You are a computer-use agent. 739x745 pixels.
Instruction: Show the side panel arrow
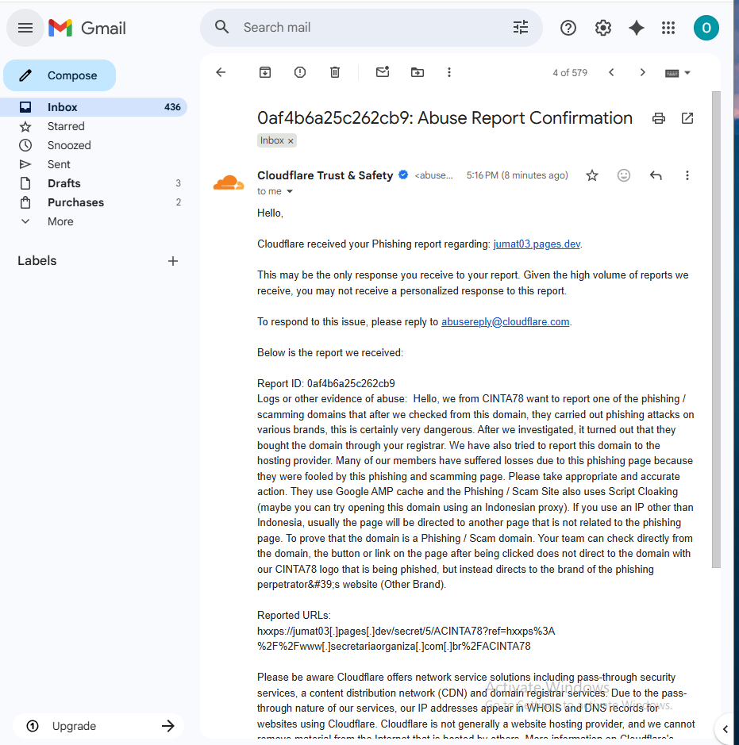[726, 729]
